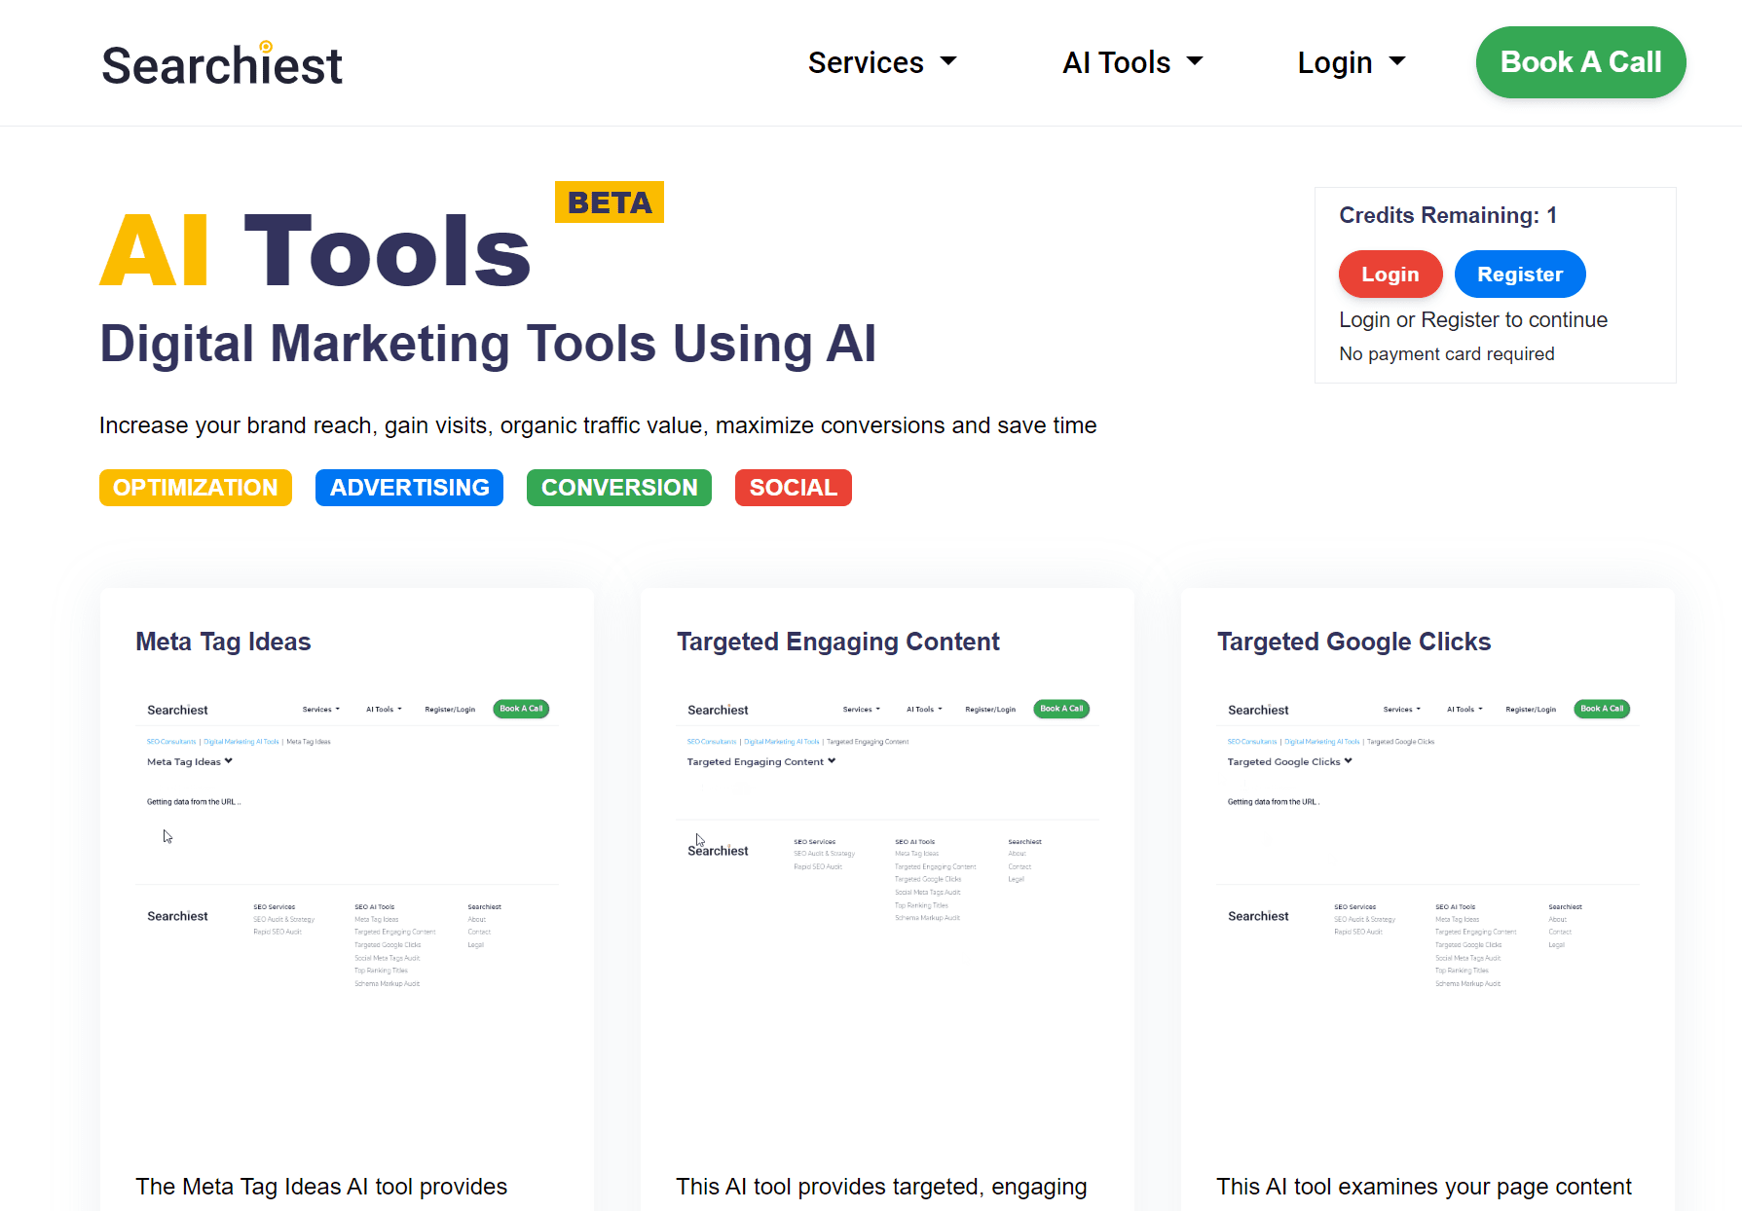Viewport: 1742px width, 1211px height.
Task: Toggle the SOCIAL filter badge
Action: pyautogui.click(x=793, y=487)
